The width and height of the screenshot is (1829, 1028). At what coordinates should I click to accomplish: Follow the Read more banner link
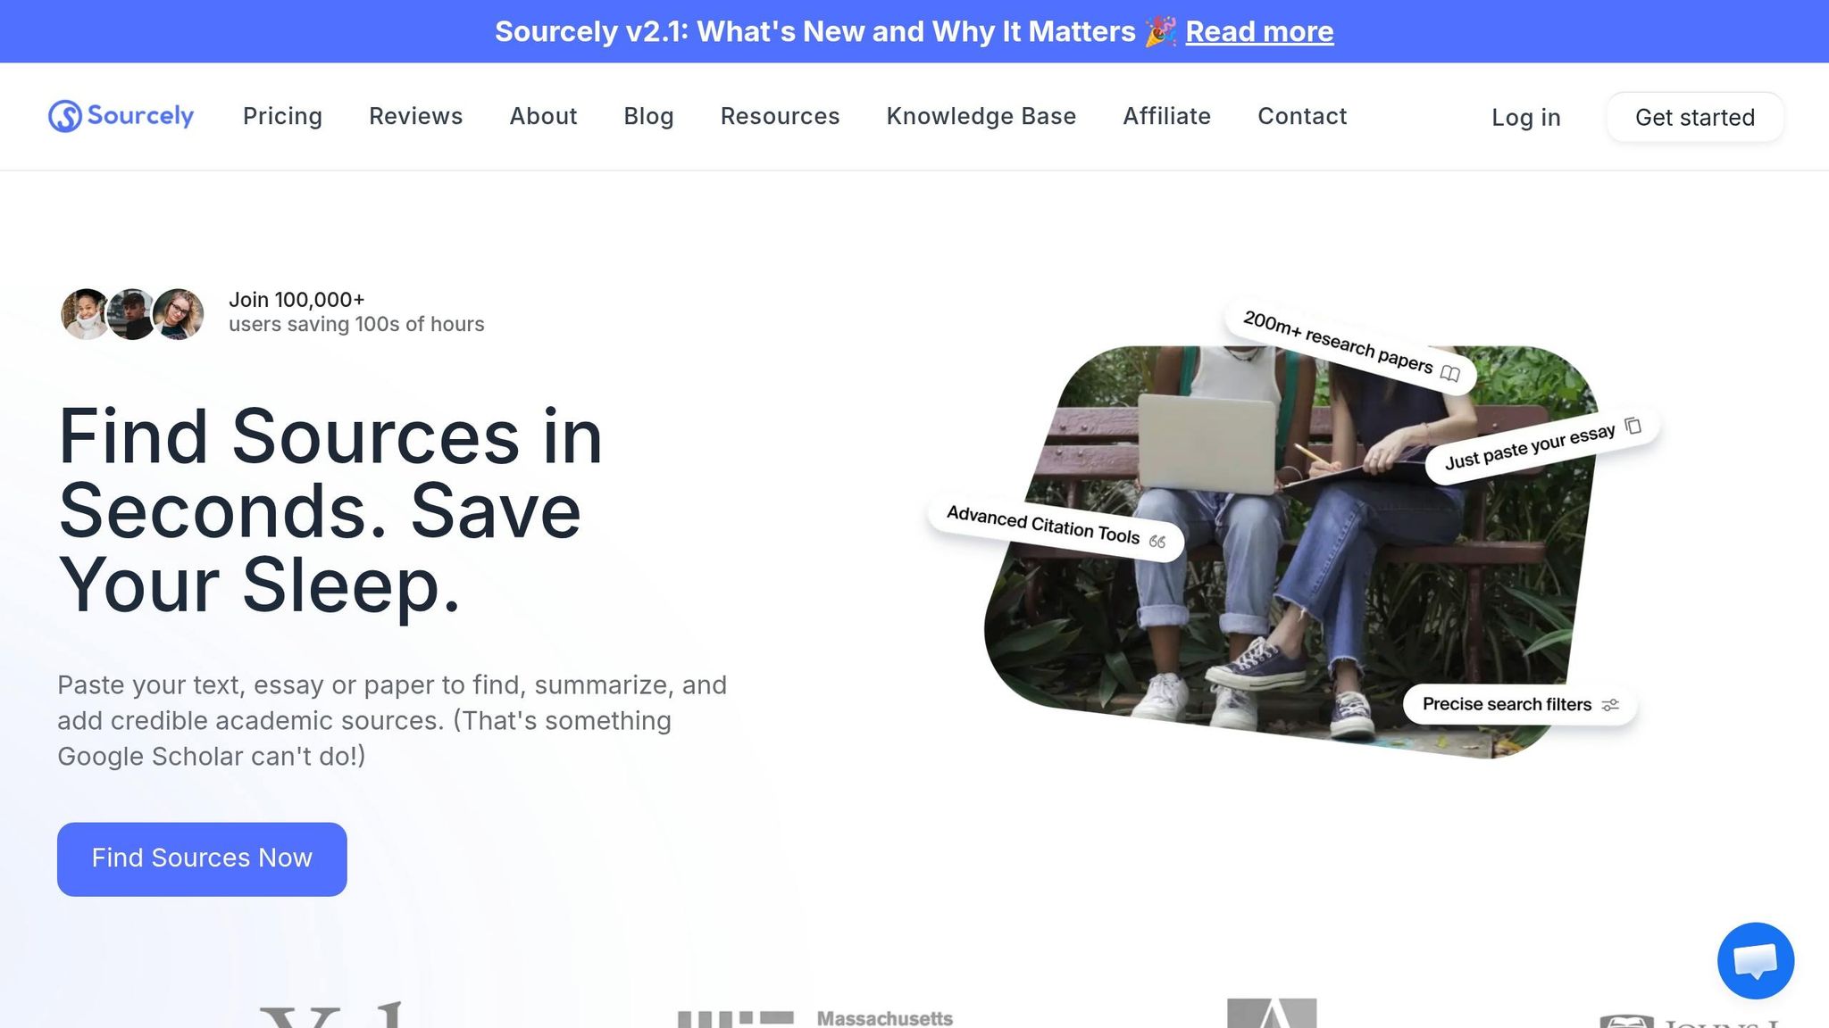(1259, 31)
